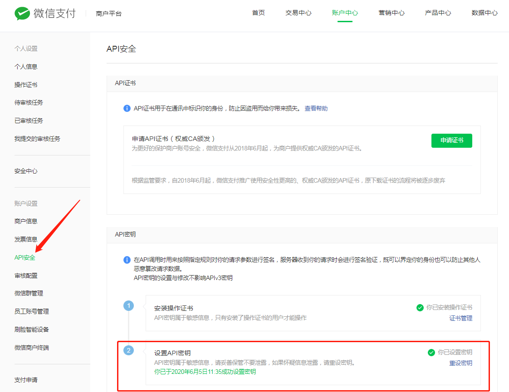Click the 账户设置 sidebar group label
The height and width of the screenshot is (392, 509).
(x=26, y=203)
